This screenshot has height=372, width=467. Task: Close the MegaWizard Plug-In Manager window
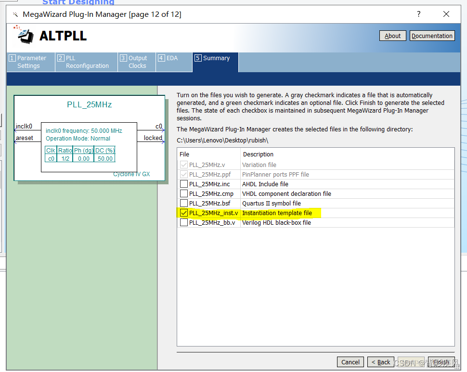coord(446,14)
